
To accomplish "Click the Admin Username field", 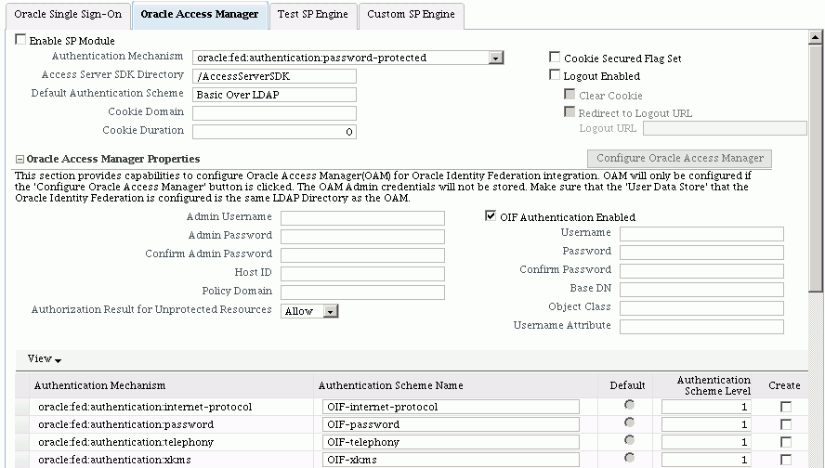I will click(x=362, y=218).
